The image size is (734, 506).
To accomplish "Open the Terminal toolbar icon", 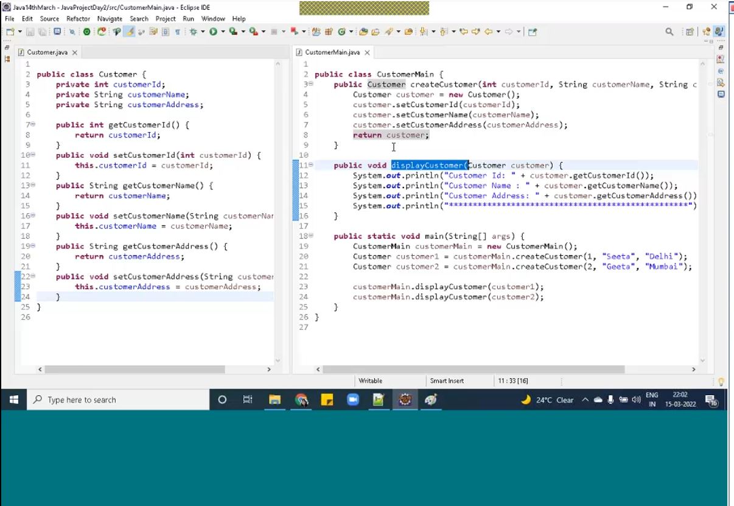I will click(x=56, y=32).
